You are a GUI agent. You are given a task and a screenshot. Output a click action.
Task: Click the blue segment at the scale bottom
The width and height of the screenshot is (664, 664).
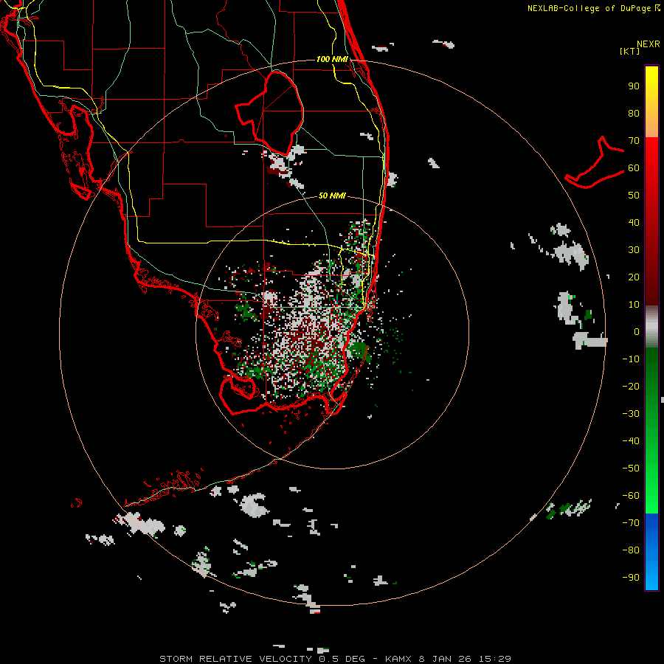point(651,552)
